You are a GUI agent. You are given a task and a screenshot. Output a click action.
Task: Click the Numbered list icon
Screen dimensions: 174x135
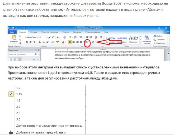coord(75,37)
